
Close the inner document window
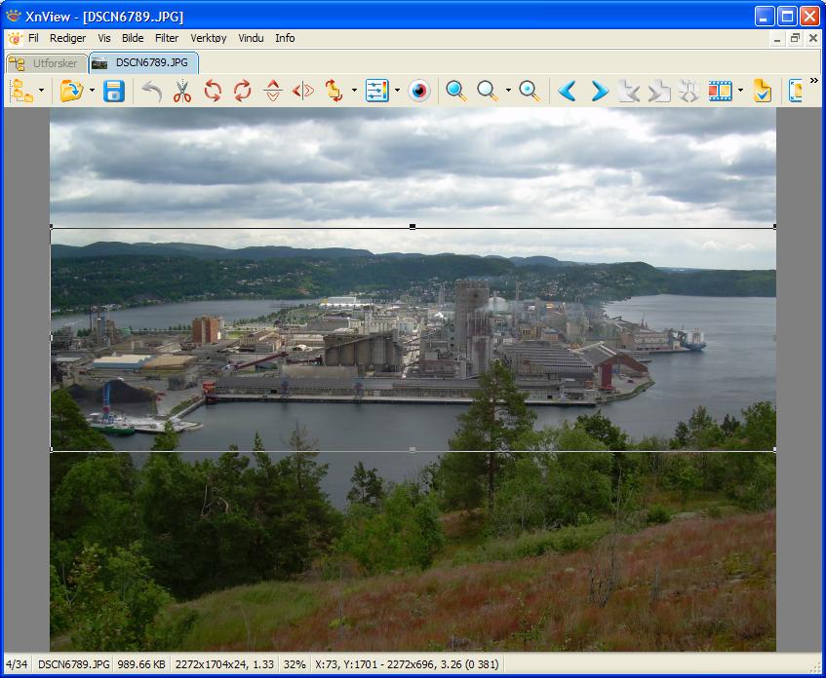pyautogui.click(x=812, y=38)
